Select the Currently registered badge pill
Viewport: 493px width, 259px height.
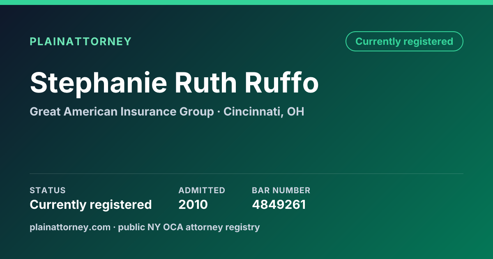pos(404,42)
